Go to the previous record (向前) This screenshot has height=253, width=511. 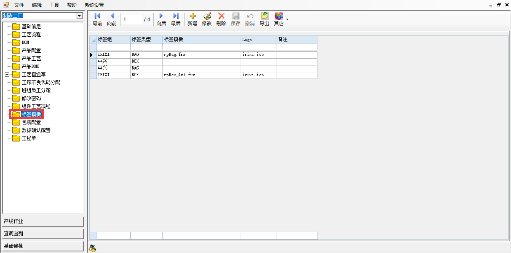coord(112,19)
